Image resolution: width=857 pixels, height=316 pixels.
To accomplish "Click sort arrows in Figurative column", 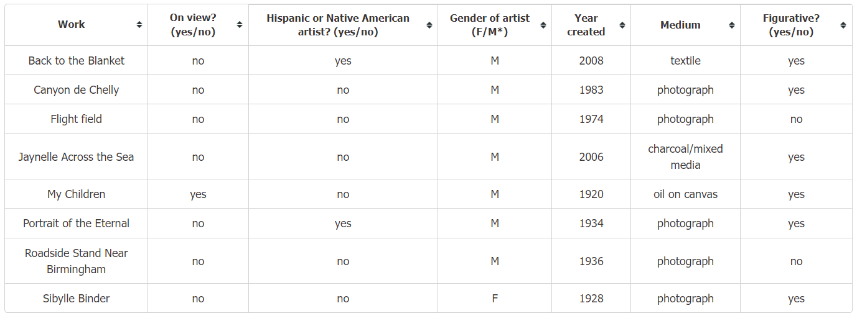I will point(843,25).
